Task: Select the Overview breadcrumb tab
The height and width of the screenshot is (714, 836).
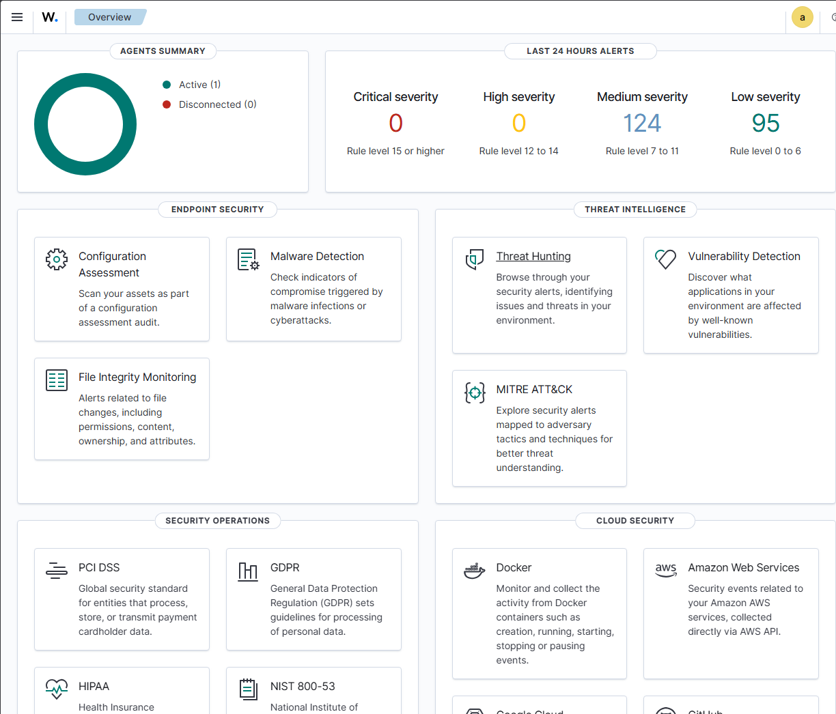Action: 109,16
